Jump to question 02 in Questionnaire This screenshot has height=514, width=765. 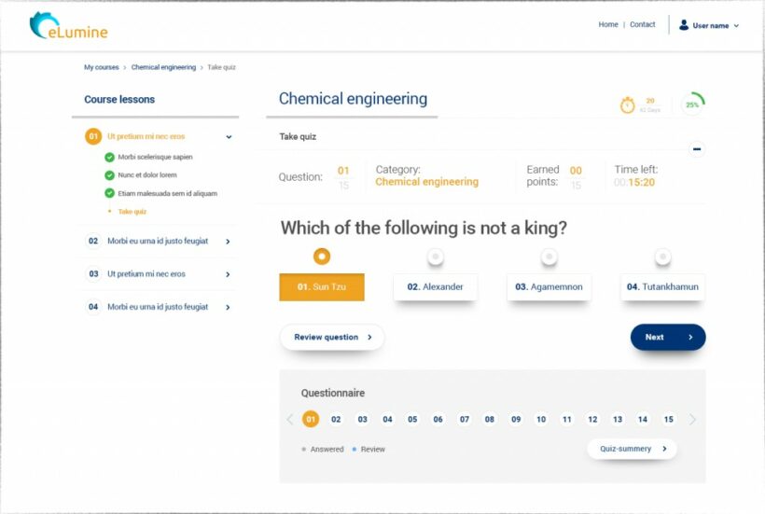coord(336,420)
